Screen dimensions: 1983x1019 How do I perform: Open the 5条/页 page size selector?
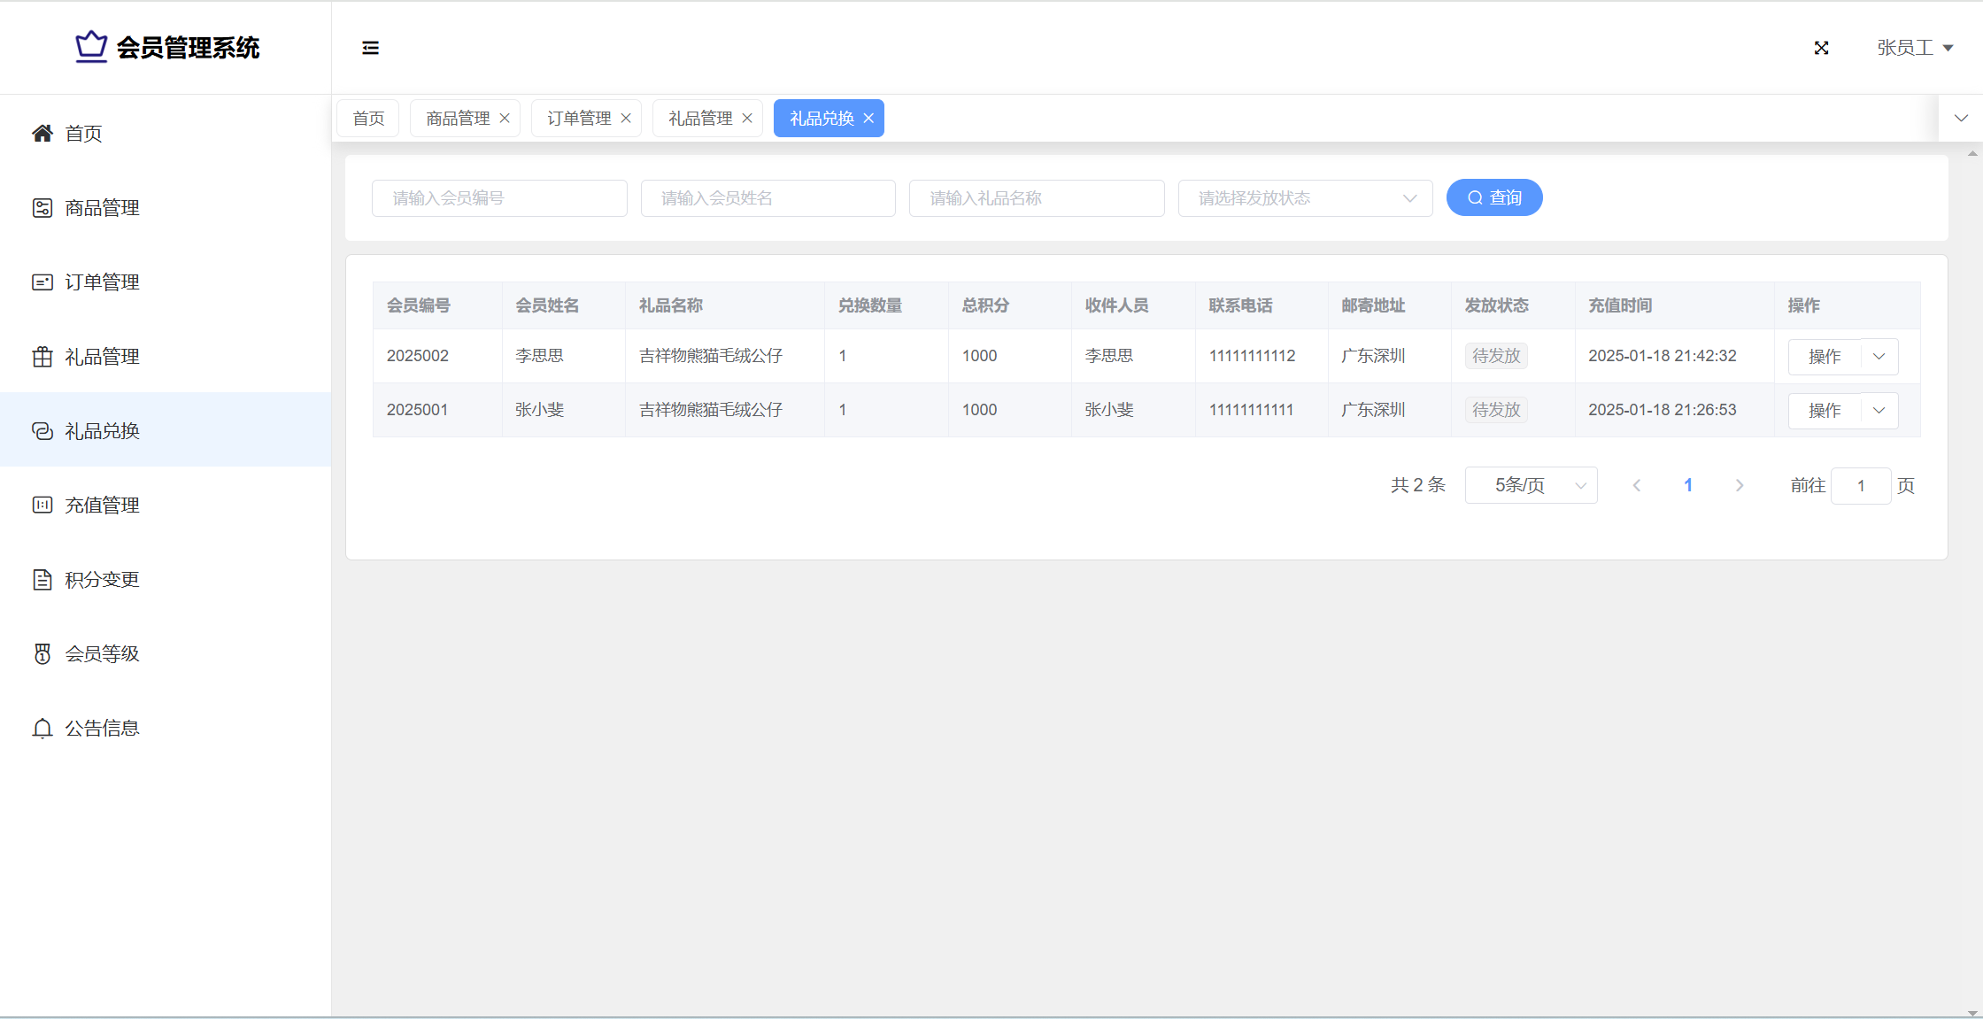click(1531, 485)
